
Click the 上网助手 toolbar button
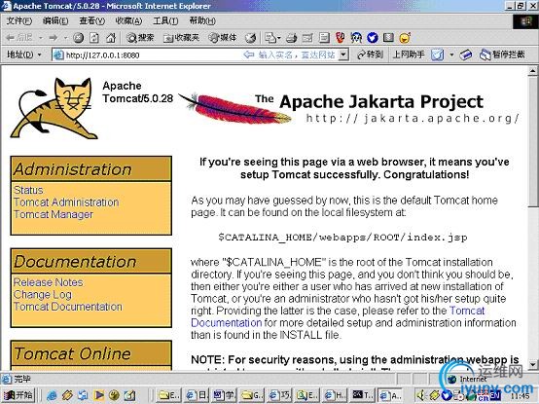(409, 55)
